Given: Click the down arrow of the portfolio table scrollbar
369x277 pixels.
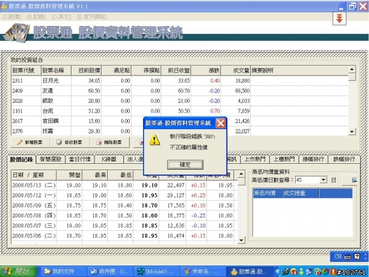Looking at the screenshot, I should click(352, 132).
